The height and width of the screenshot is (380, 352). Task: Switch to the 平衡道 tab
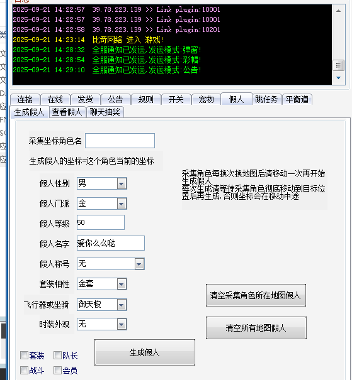click(297, 99)
